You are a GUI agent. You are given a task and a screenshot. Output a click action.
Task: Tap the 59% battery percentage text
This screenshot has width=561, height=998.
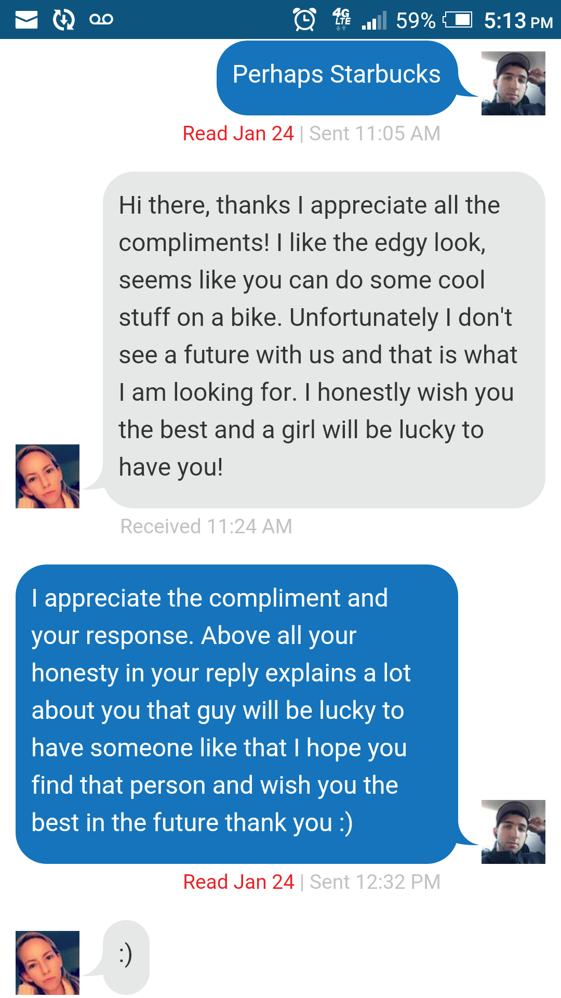416,21
